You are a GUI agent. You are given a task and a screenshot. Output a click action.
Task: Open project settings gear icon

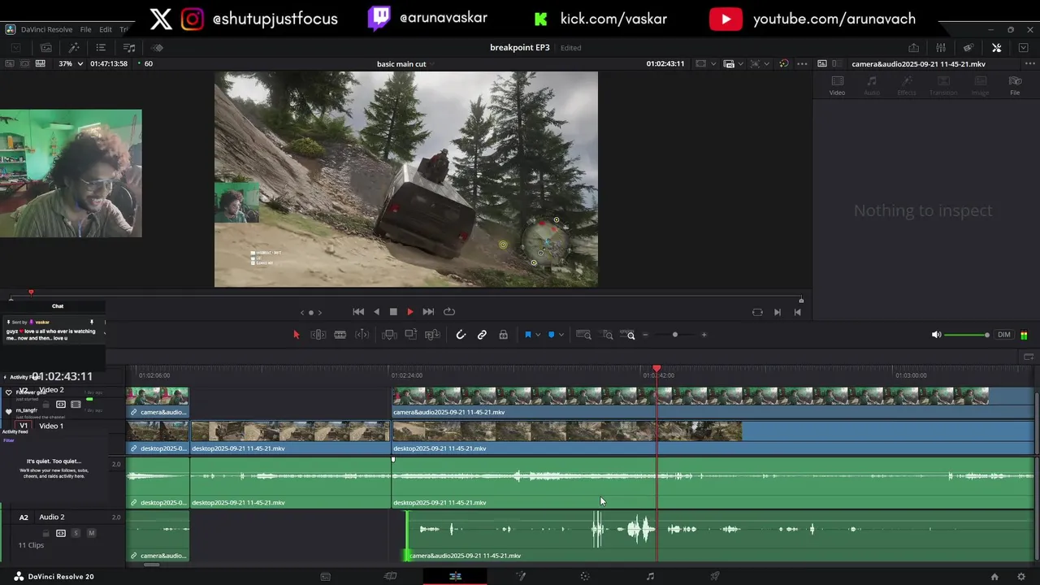coord(1021,577)
